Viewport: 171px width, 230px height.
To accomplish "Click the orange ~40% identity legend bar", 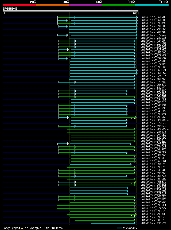I will point(52,5).
